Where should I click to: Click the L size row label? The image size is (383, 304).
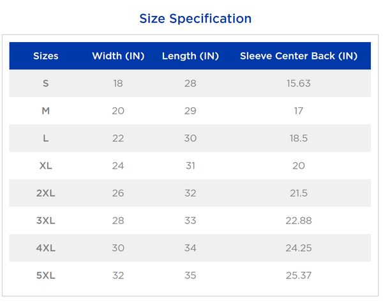[46, 138]
